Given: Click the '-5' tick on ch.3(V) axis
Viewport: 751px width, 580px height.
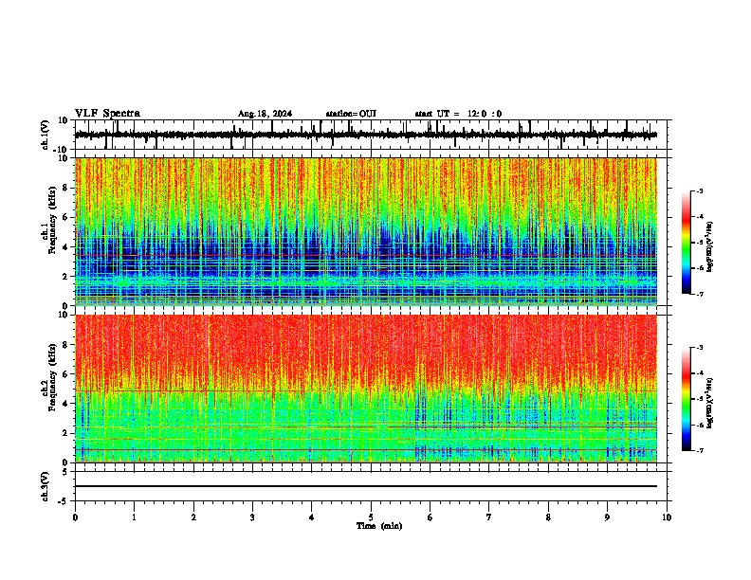Looking at the screenshot, I should pyautogui.click(x=64, y=501).
